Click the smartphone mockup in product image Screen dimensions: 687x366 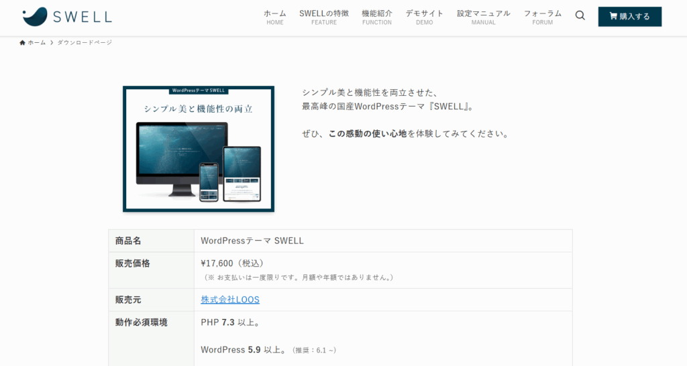pos(209,182)
